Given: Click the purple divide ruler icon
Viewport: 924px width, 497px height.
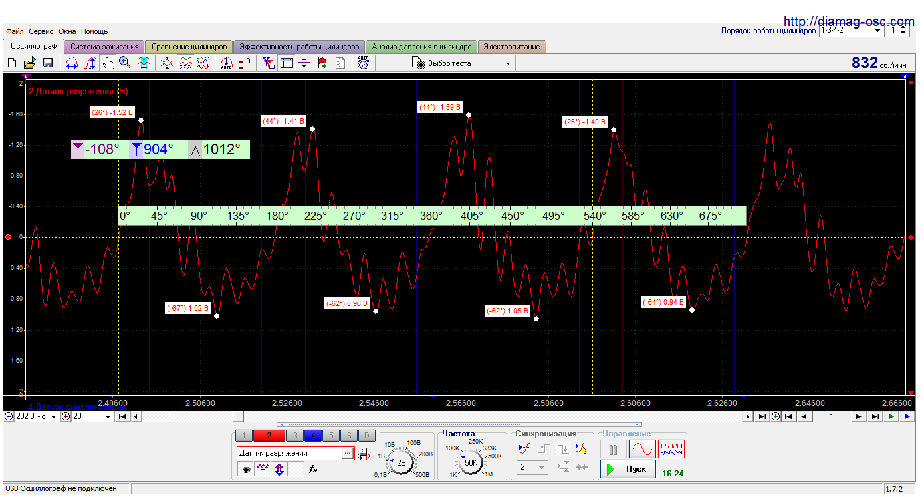Looking at the screenshot, I should [304, 63].
